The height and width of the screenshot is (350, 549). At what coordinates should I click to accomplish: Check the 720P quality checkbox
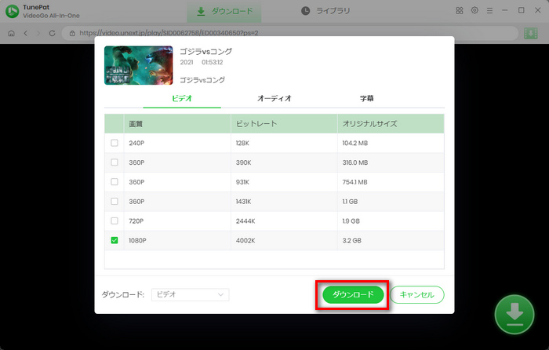115,221
